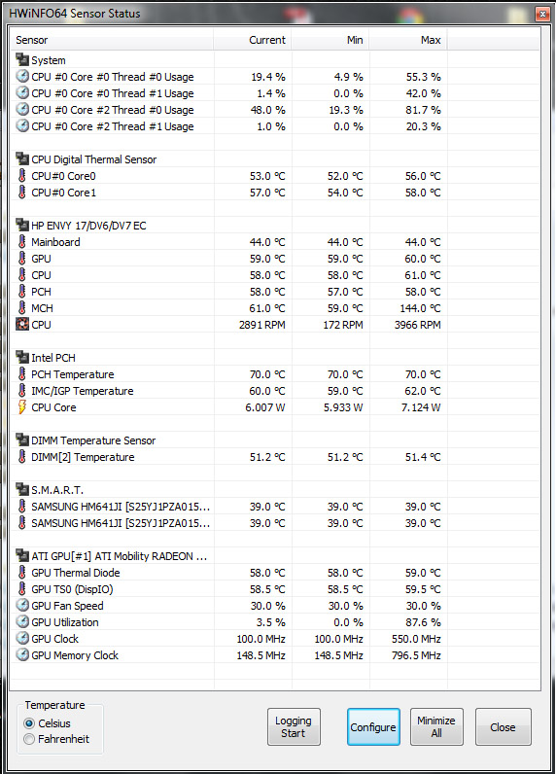Click the System group chip icon
Image resolution: width=556 pixels, height=774 pixels.
[x=22, y=59]
